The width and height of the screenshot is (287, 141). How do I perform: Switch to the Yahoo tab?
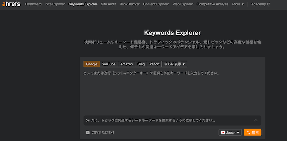(x=154, y=64)
